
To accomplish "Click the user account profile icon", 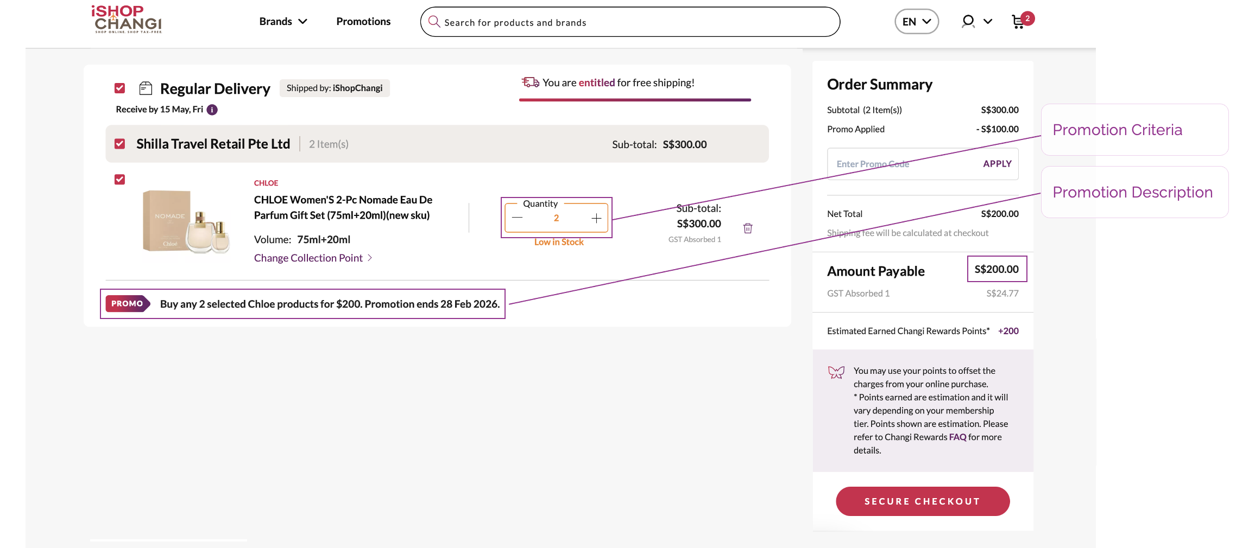I will (x=968, y=22).
